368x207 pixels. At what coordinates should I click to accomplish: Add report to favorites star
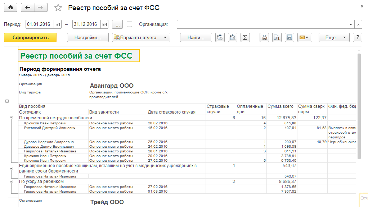click(58, 8)
